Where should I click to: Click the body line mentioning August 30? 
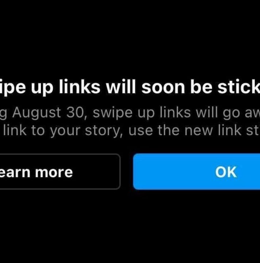130,113
